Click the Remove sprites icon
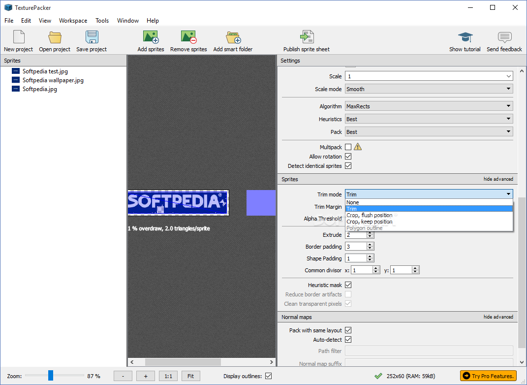527x385 pixels. pyautogui.click(x=188, y=37)
